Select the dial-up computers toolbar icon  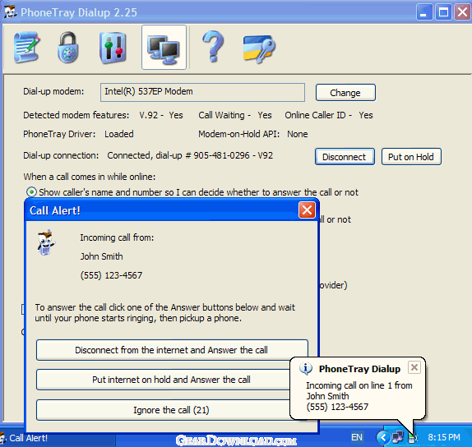tap(164, 47)
